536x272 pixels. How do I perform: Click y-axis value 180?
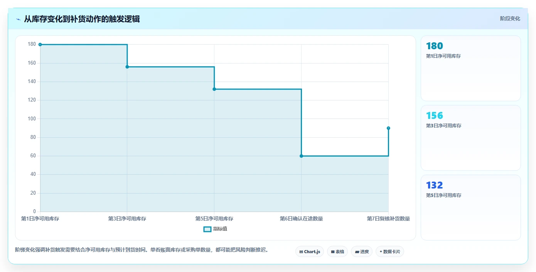coord(32,44)
